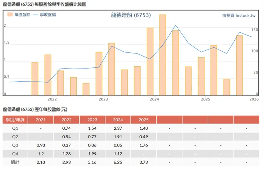264x170 pixels.
Task: Select cell value 0.74
Action: (66, 128)
